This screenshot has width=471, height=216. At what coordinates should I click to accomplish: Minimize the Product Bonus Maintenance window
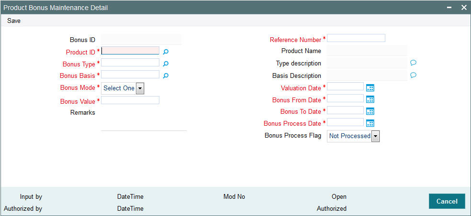point(449,8)
